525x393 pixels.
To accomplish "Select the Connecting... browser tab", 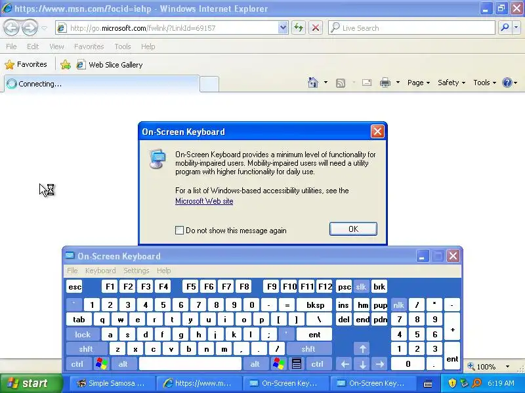I will (x=102, y=84).
